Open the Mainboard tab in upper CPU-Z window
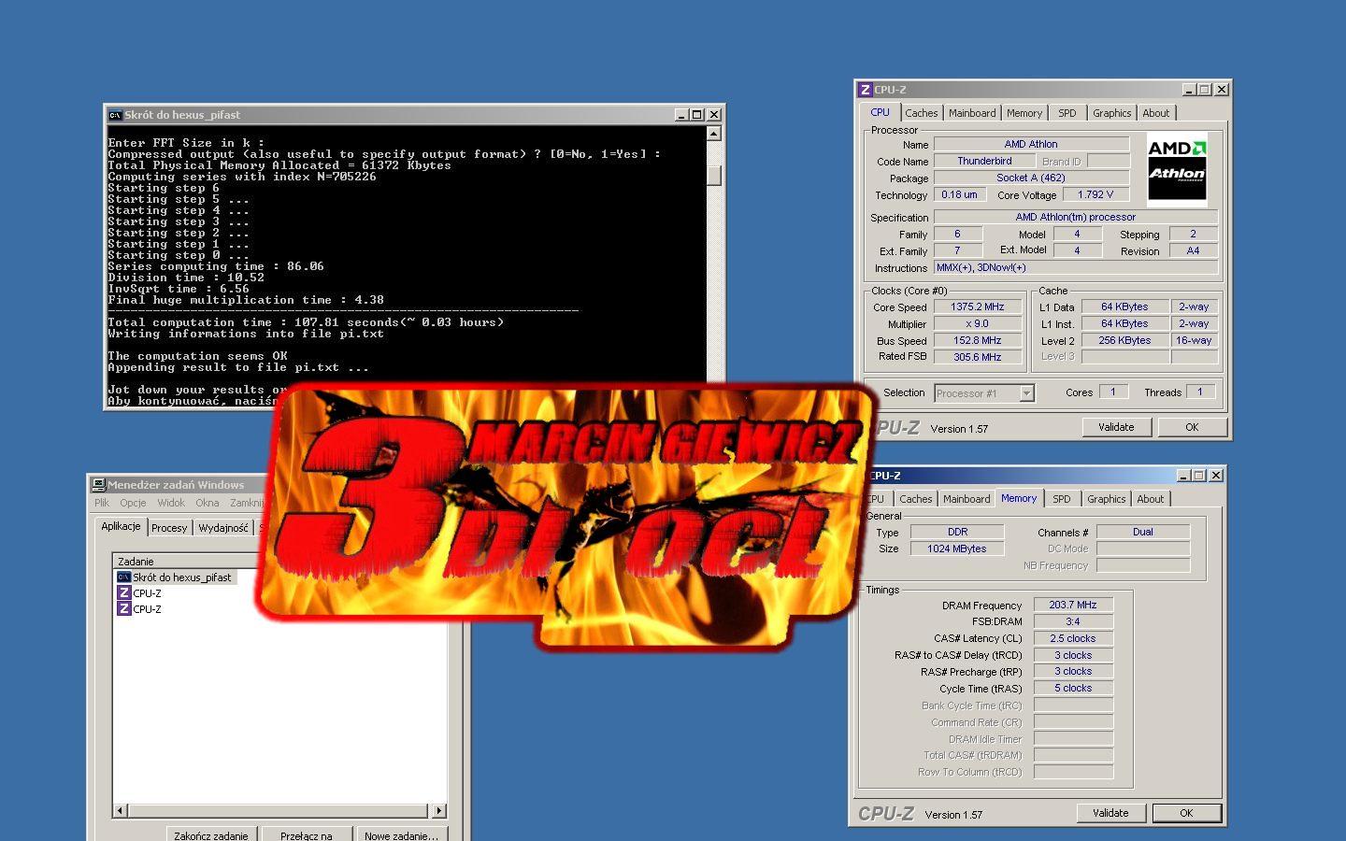 972,113
